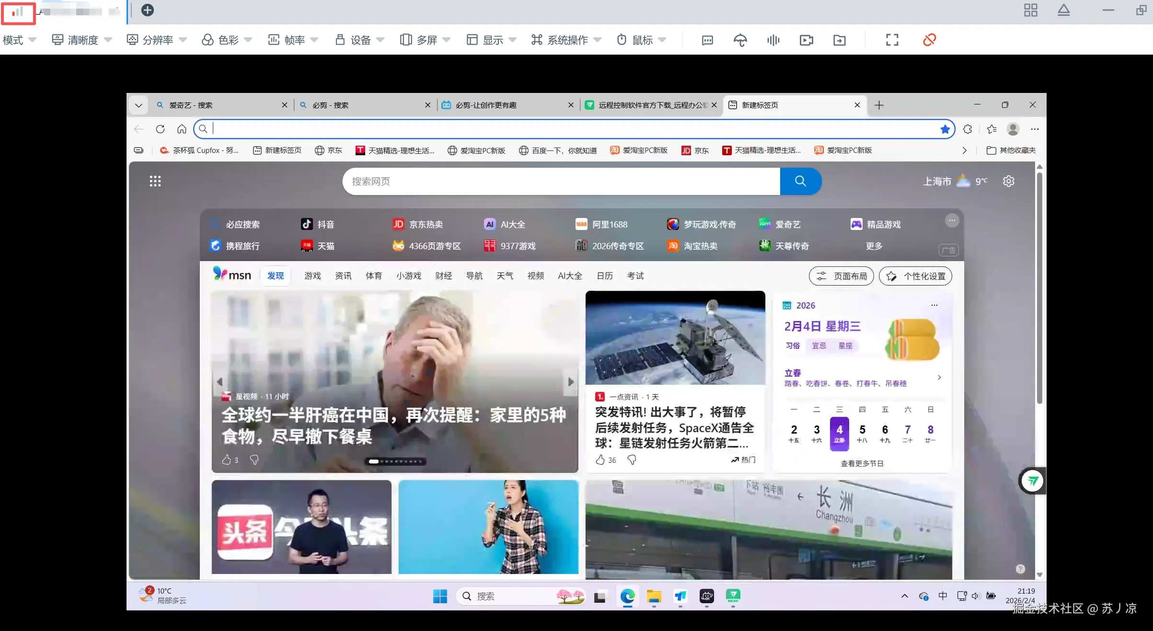1153x631 pixels.
Task: Toggle the favorite star in address bar
Action: tap(945, 129)
